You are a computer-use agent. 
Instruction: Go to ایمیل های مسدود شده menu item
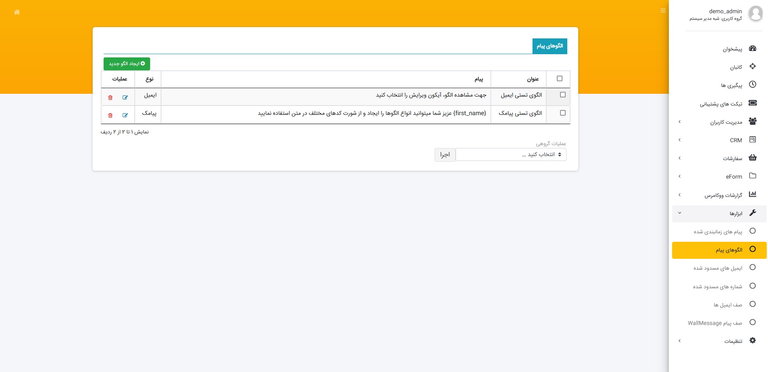718,268
